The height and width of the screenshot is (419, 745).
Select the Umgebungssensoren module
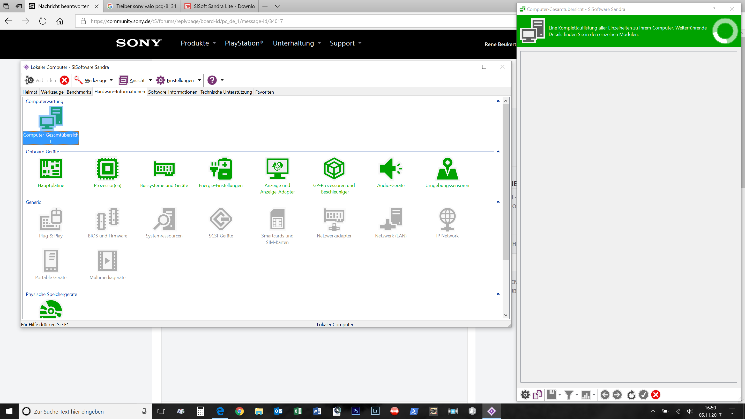point(447,169)
